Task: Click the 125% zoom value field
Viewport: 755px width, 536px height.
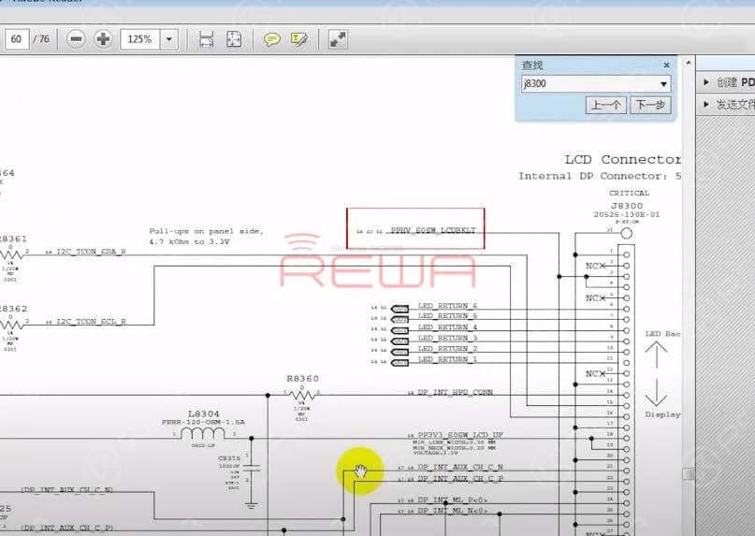Action: click(x=139, y=39)
